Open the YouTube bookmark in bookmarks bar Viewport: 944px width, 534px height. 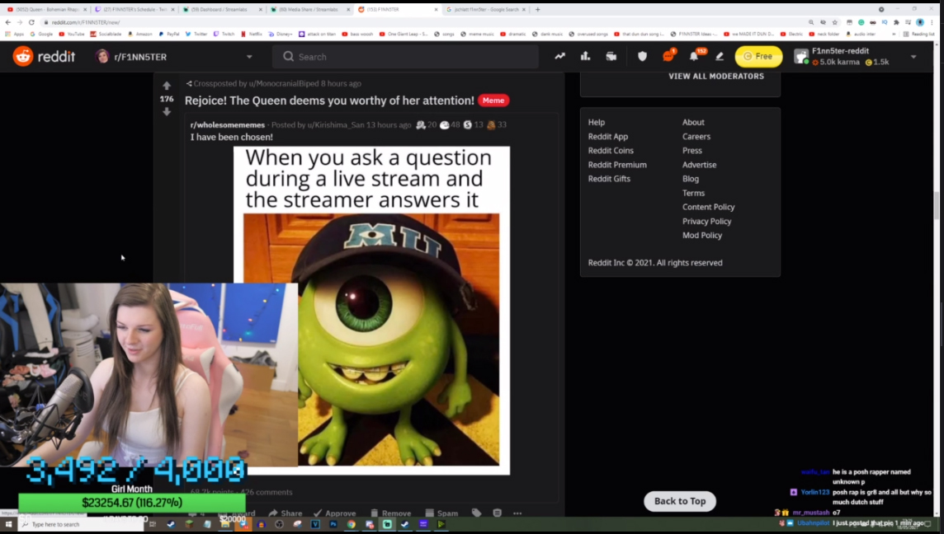[72, 35]
